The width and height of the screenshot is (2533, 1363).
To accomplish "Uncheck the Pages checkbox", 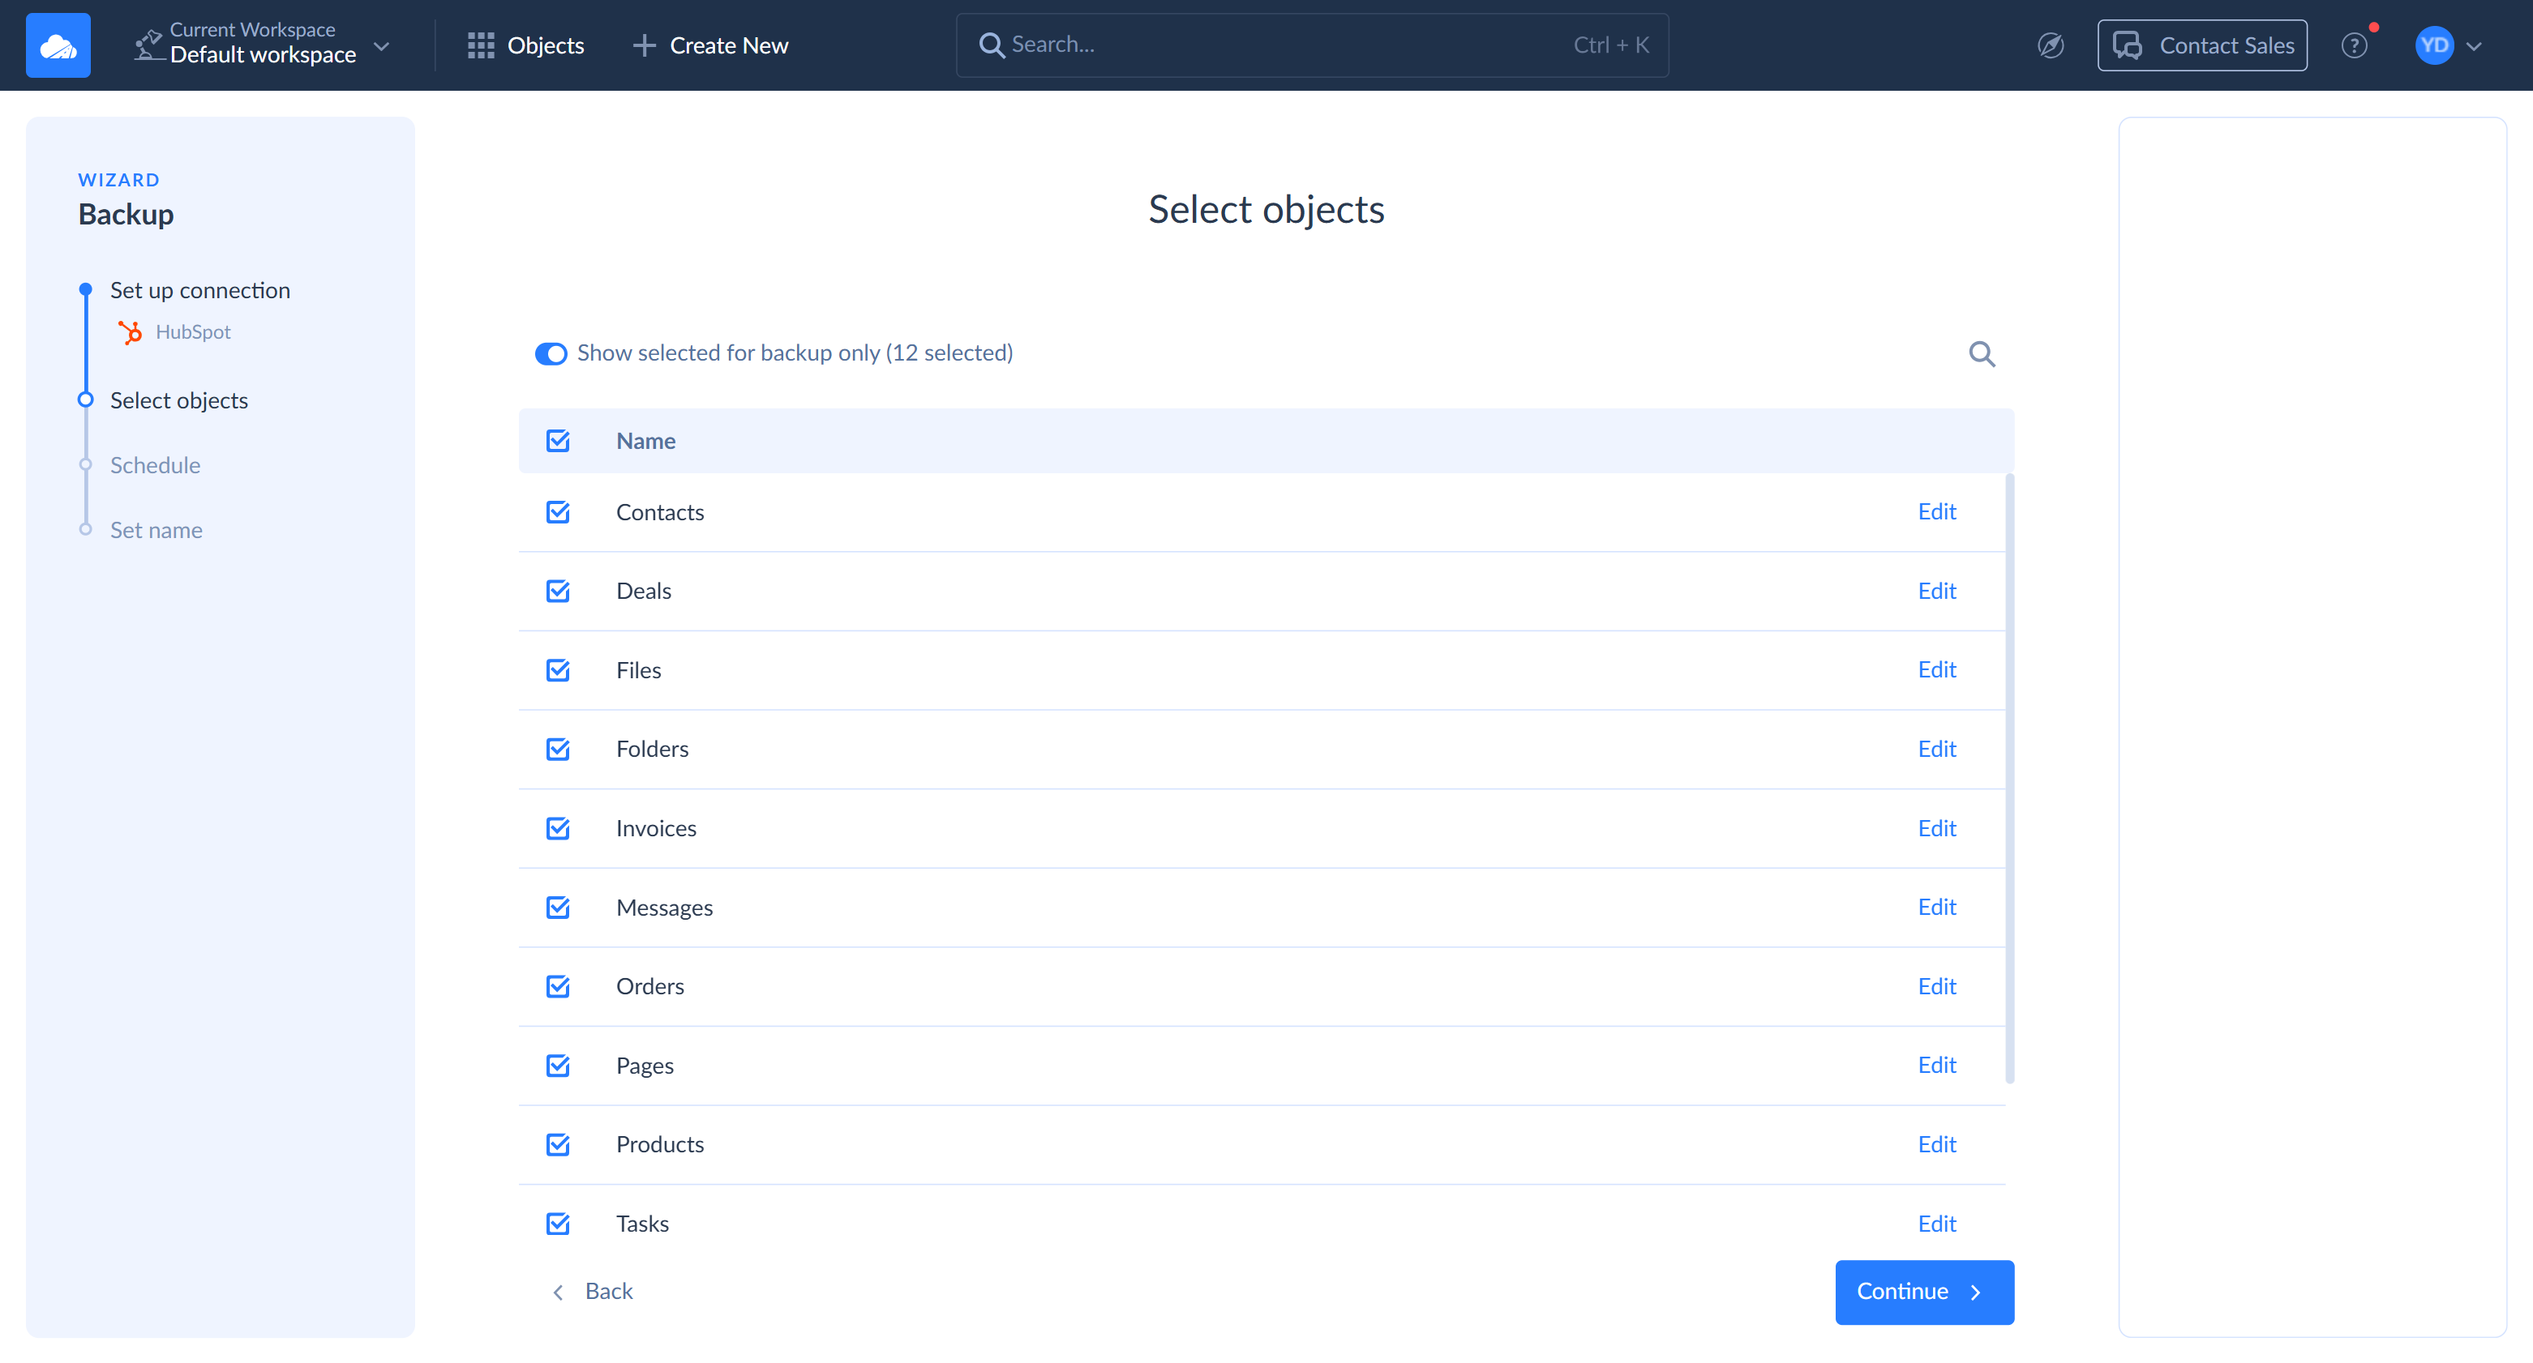I will (558, 1066).
